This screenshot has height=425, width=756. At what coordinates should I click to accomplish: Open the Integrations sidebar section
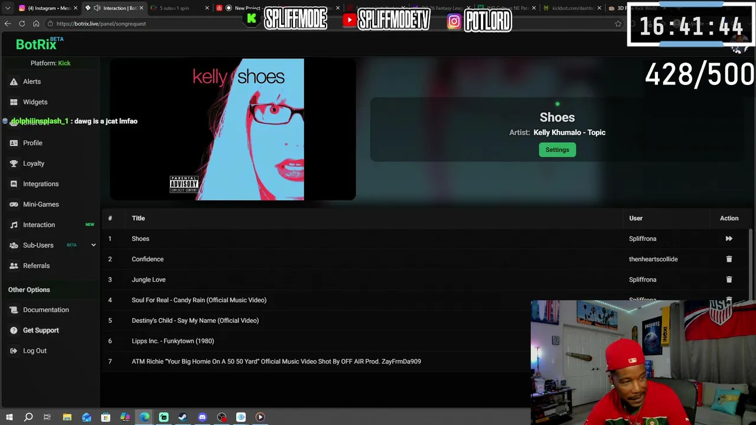pyautogui.click(x=41, y=184)
